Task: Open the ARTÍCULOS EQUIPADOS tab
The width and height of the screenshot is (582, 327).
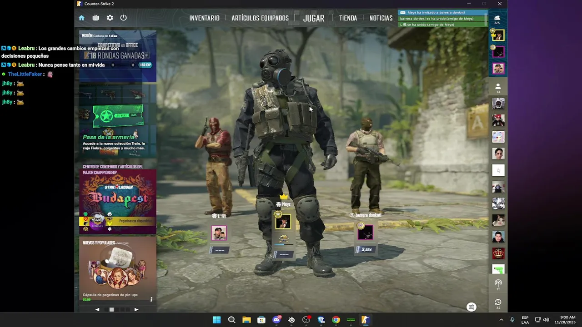Action: [x=260, y=18]
